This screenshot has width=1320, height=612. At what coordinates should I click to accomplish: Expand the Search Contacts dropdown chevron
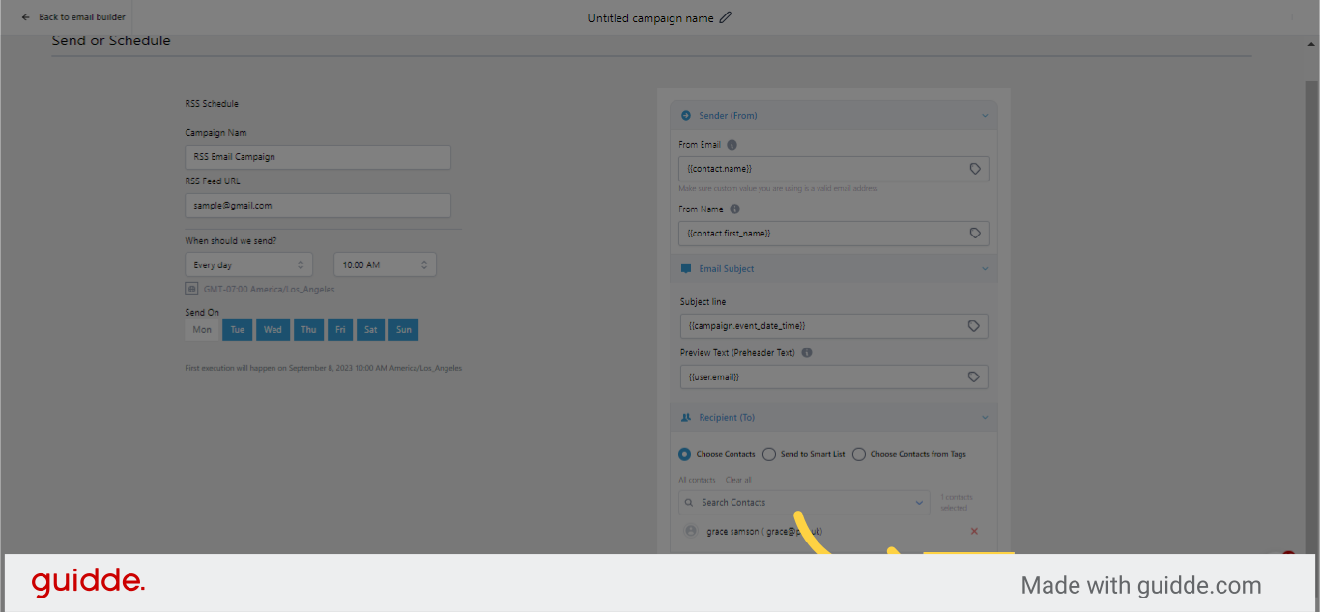920,502
